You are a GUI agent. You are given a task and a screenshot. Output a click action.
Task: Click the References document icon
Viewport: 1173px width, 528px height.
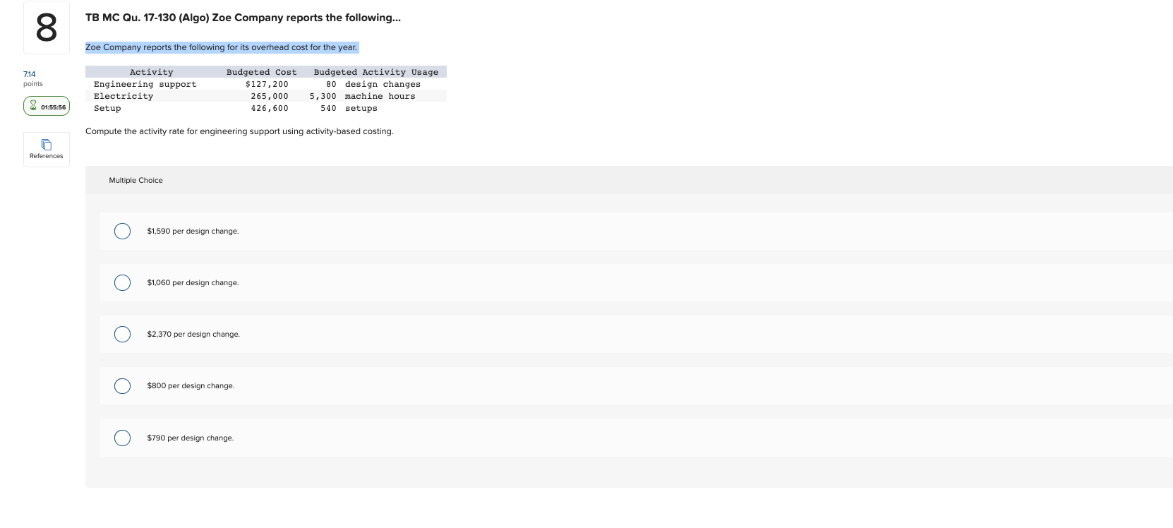[47, 145]
